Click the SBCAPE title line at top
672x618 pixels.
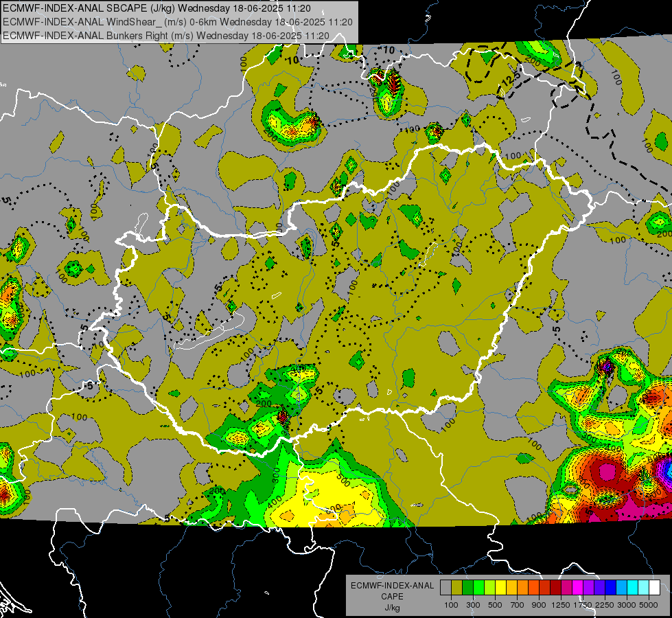[x=157, y=8]
